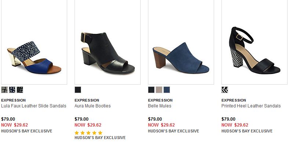
Task: Click Expression brand above Belle Mules
Action: click(x=160, y=100)
